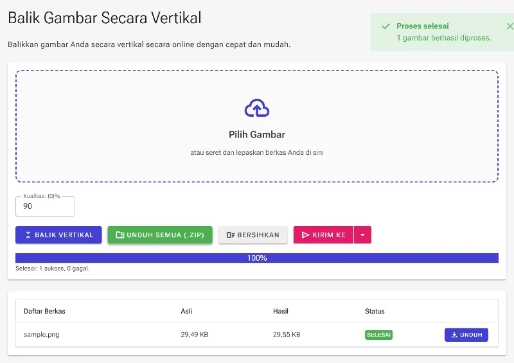514x363 pixels.
Task: Click the clear icon on Bersihkan
Action: (231, 235)
